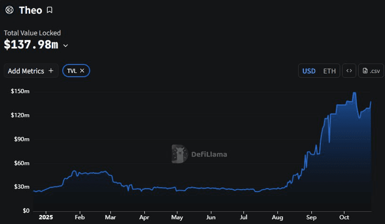Open the Add Metrics menu
Screen dimensions: 385x224
click(31, 71)
